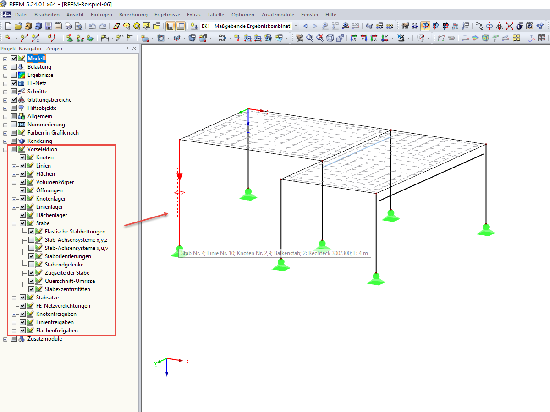Select the Glättungsbereiche tree item
550x412 pixels.
[49, 100]
